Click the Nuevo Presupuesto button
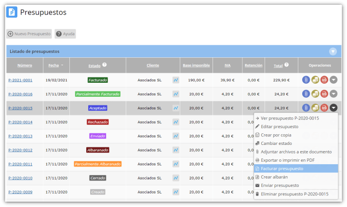This screenshot has width=347, height=207. (x=29, y=34)
